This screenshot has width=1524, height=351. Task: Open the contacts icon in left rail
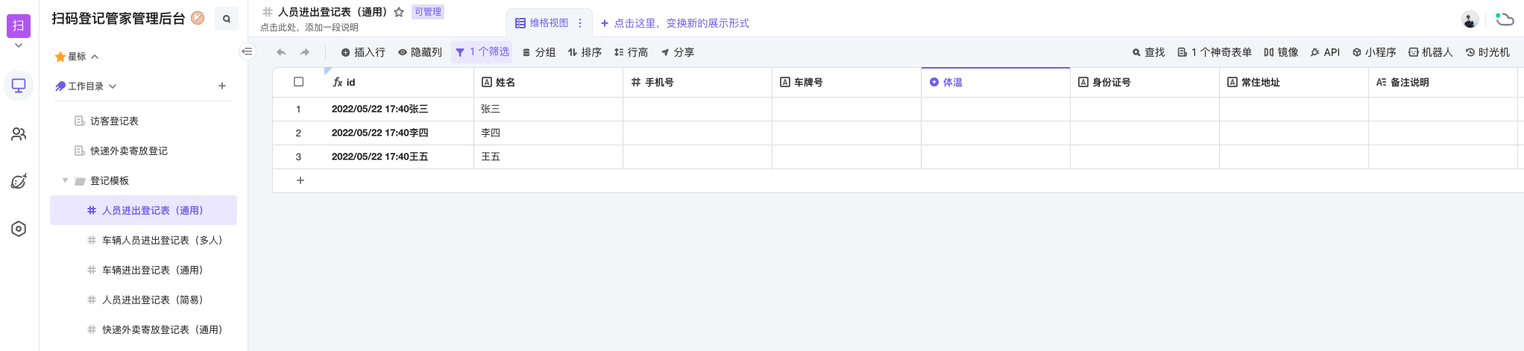pos(19,134)
